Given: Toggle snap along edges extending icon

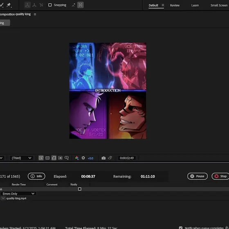Looking at the screenshot, I should coord(73,5).
